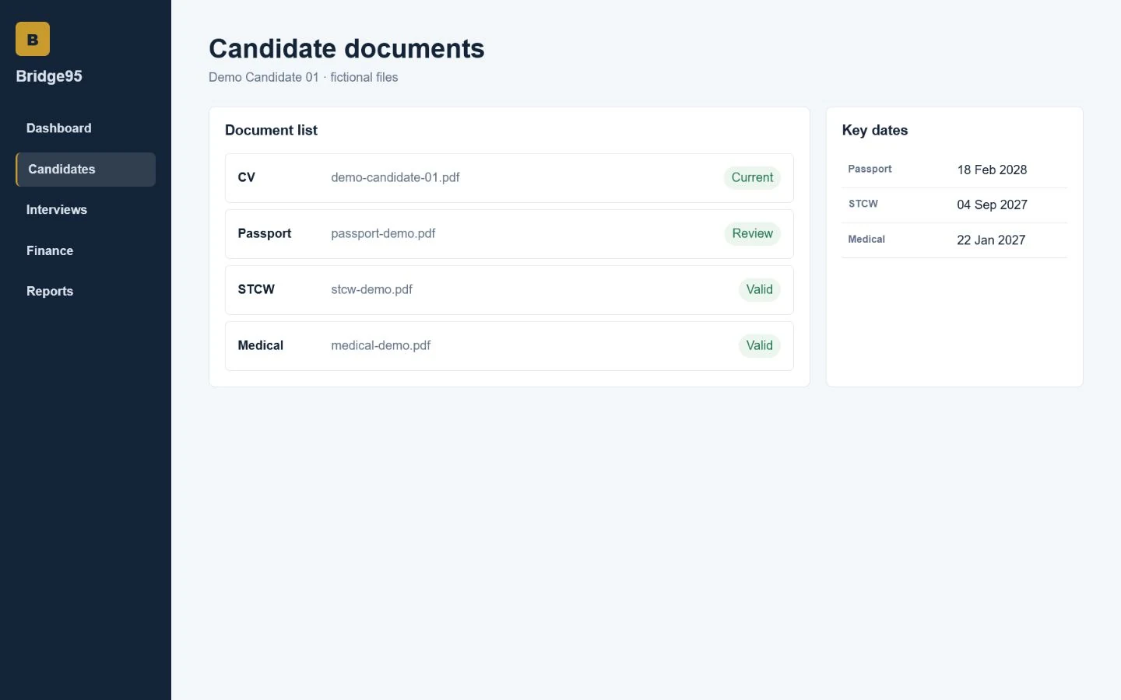Click the Bridge95 brand name

tap(49, 76)
